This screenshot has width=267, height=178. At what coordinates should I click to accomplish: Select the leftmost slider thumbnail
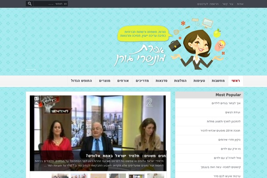tap(60, 176)
